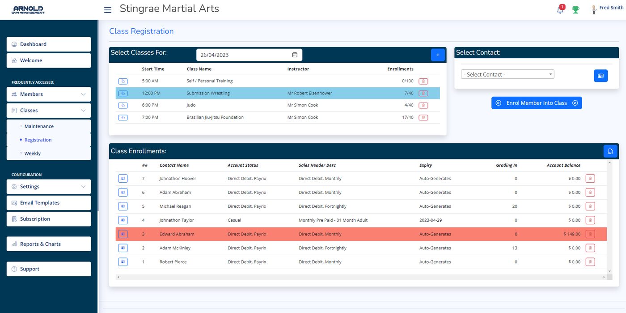Select the Self / Personal Training class row icon
626x313 pixels.
[123, 81]
